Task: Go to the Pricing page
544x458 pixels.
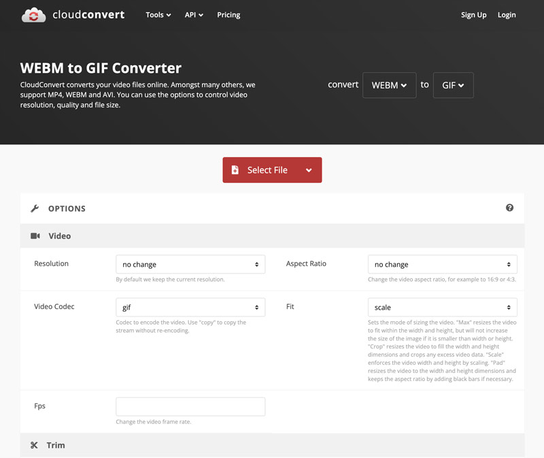Action: pos(228,15)
